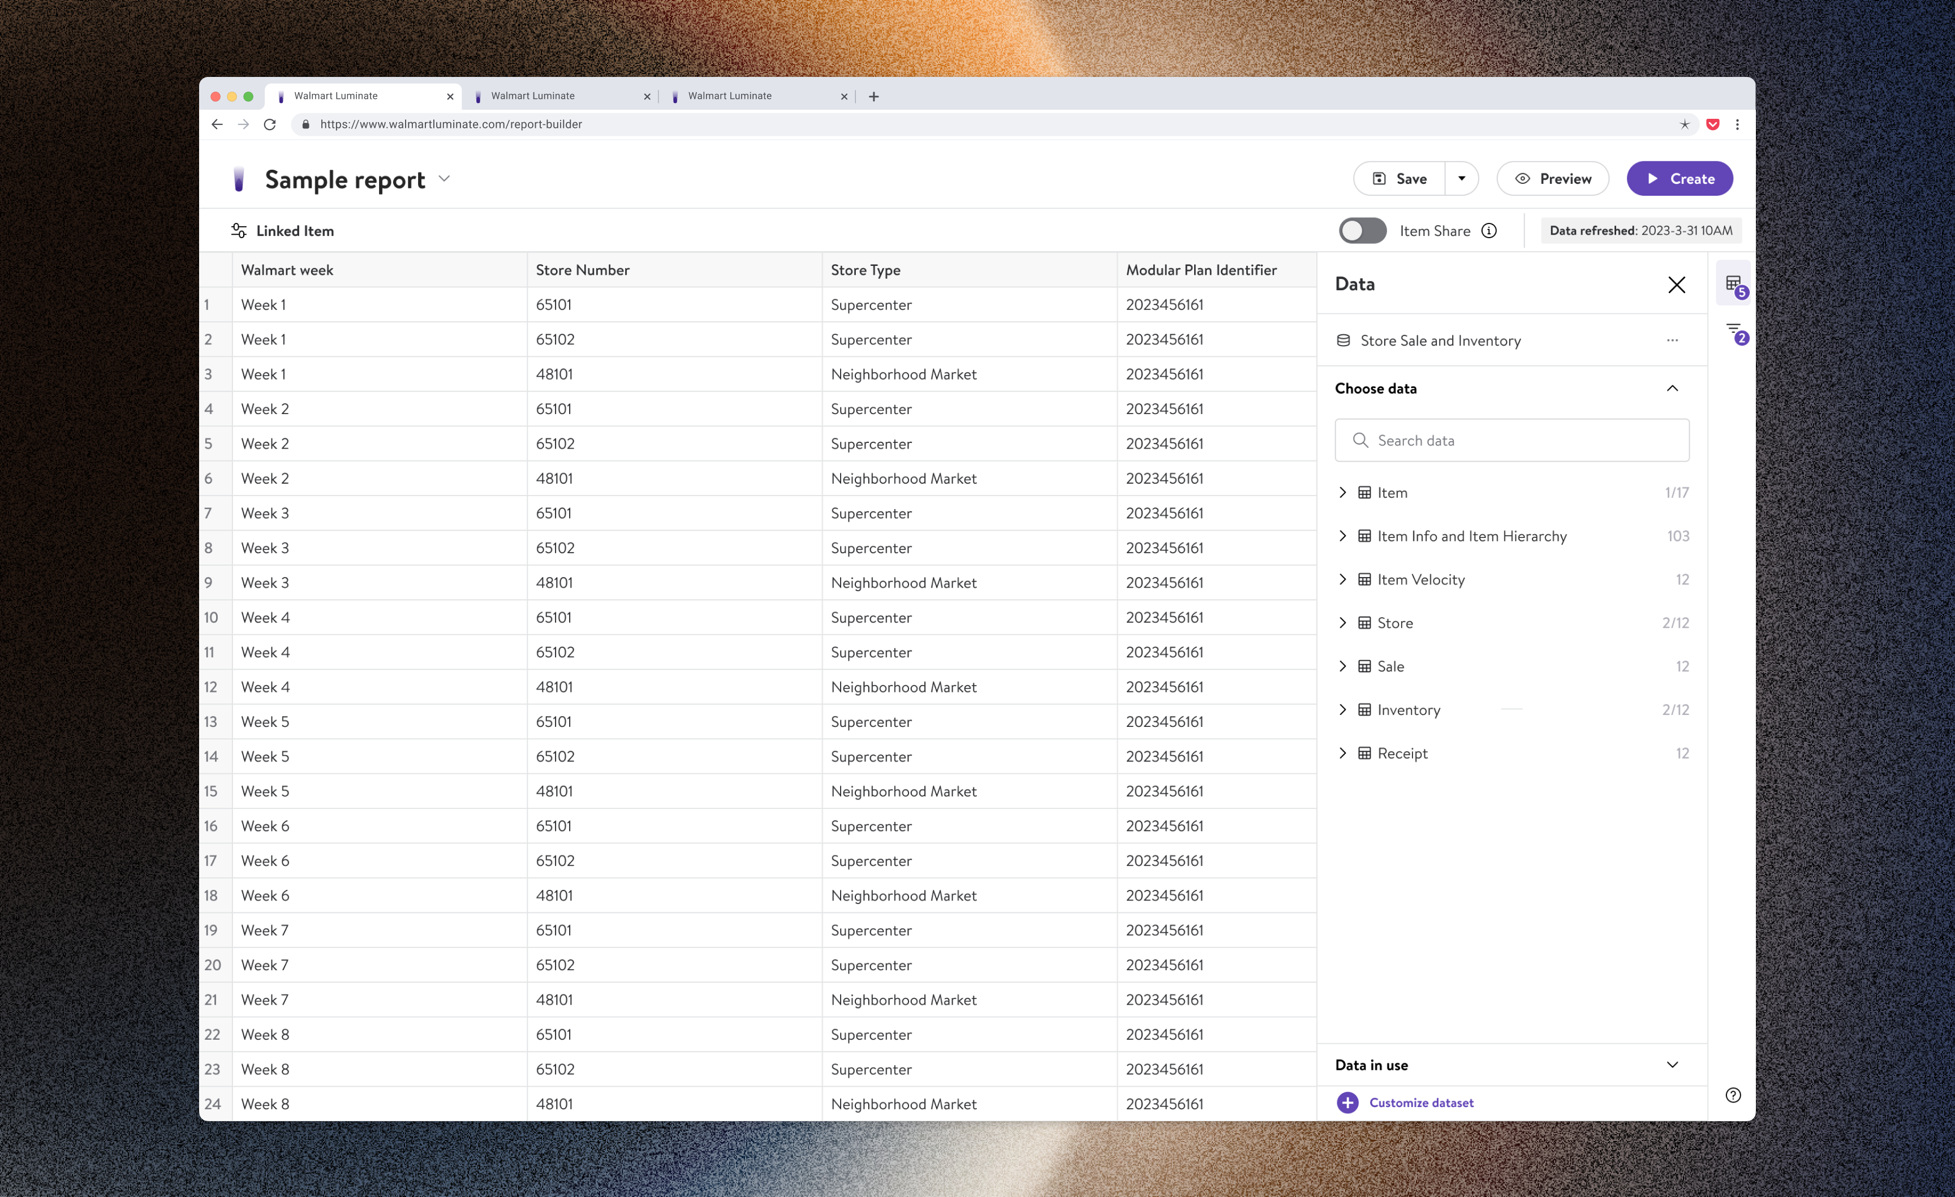
Task: Close the second Walmart Luminate tab
Action: [x=647, y=97]
